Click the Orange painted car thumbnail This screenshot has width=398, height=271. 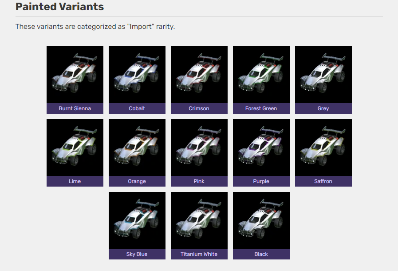(137, 147)
